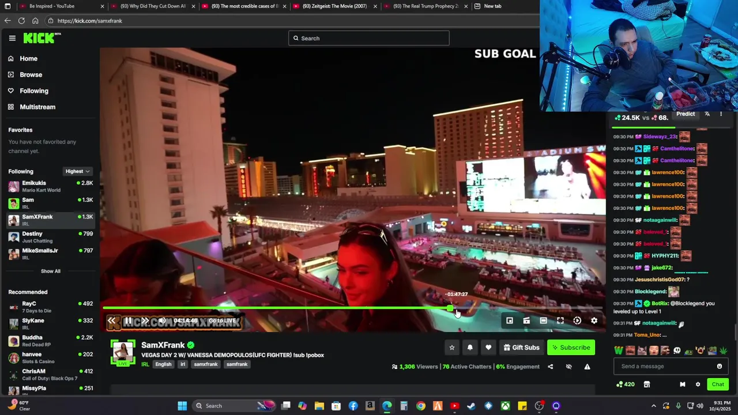Expand followed channels with Show All

pos(50,271)
